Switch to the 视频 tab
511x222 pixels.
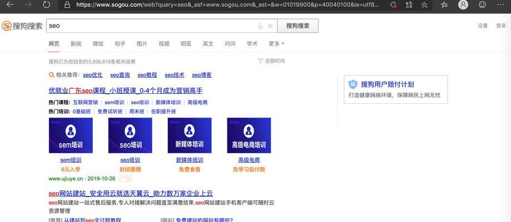164,44
